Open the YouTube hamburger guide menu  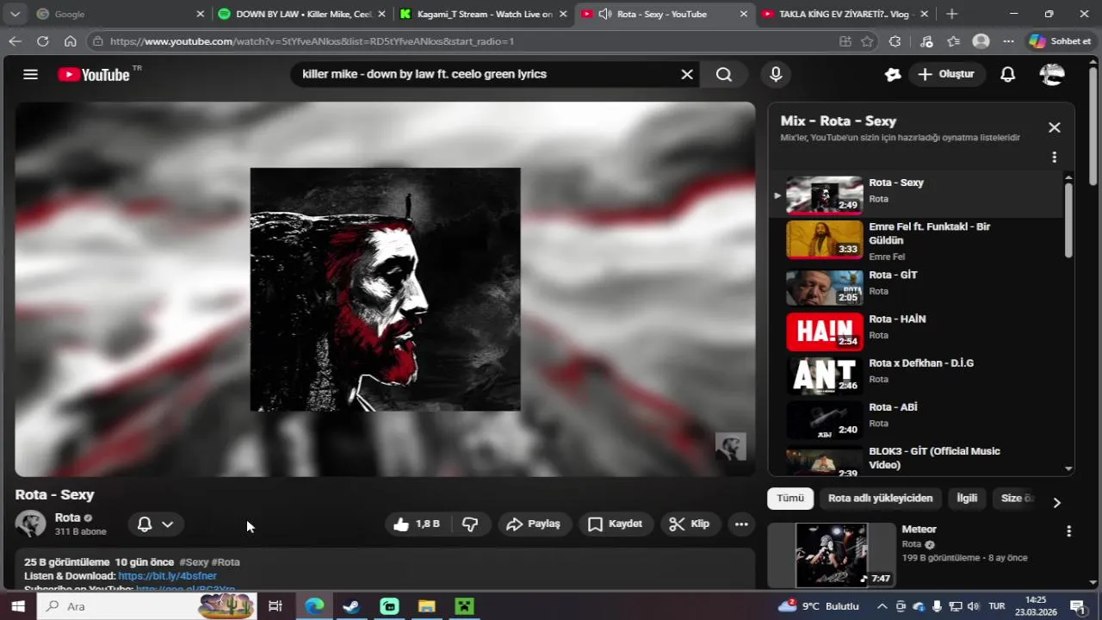(x=31, y=74)
